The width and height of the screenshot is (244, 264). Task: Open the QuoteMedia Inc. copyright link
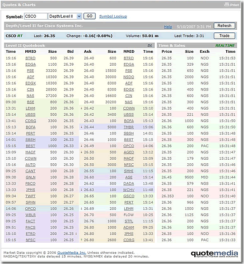(x=72, y=252)
